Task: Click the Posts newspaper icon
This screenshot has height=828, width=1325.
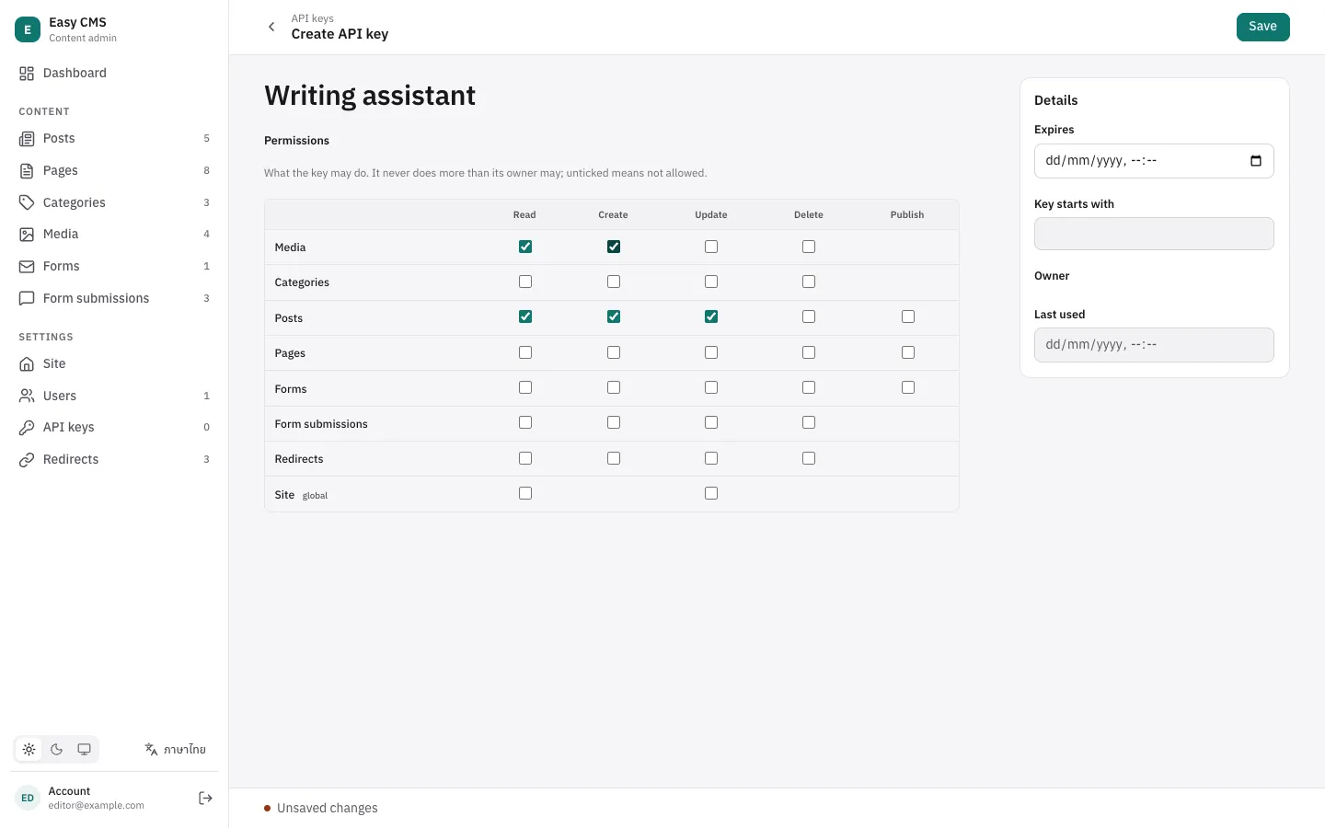Action: 27,139
